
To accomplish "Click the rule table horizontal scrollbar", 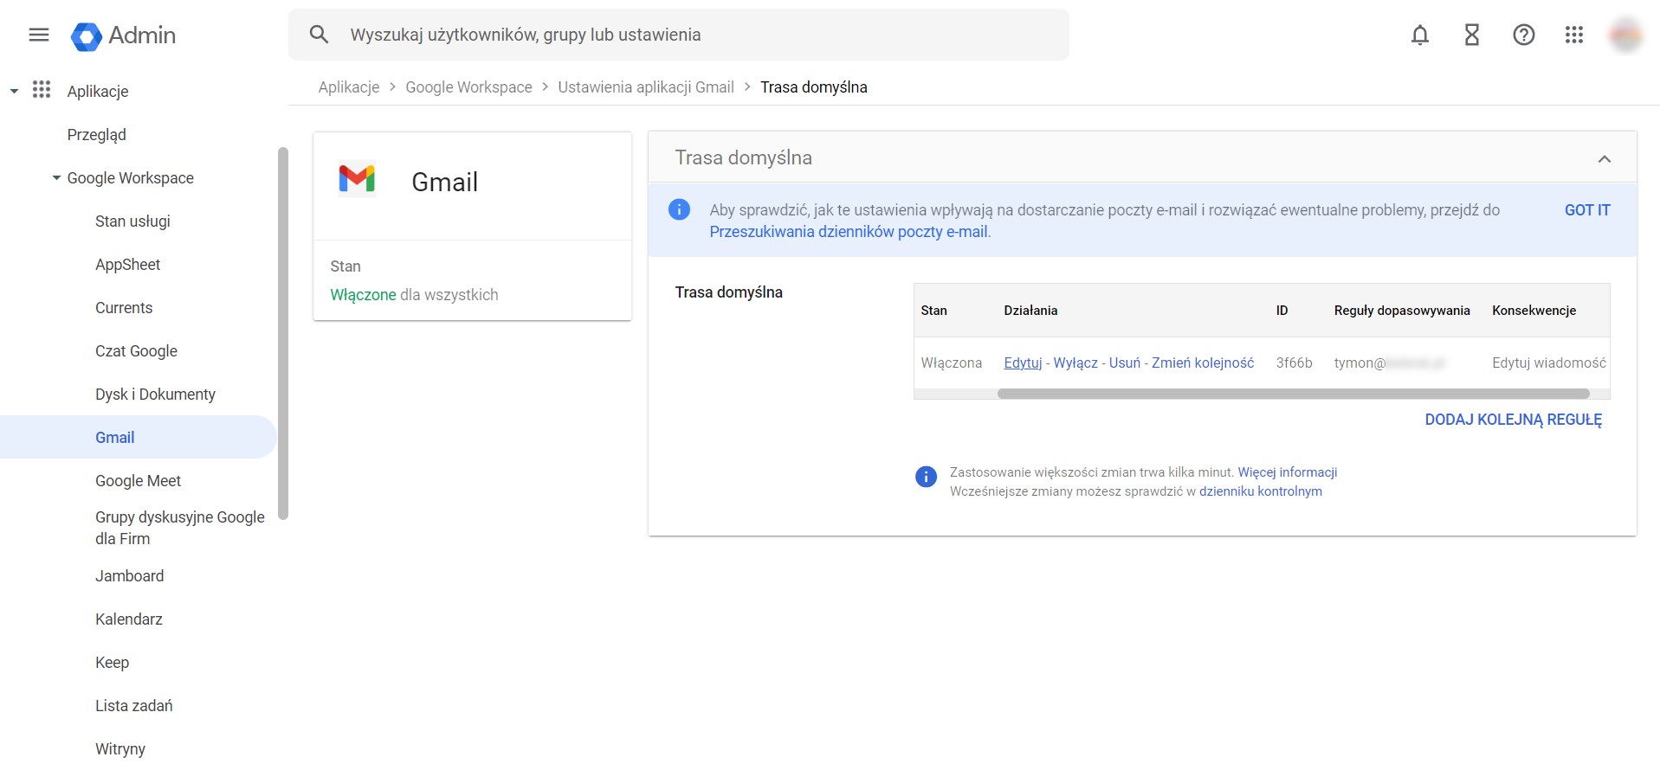I will tap(1294, 394).
